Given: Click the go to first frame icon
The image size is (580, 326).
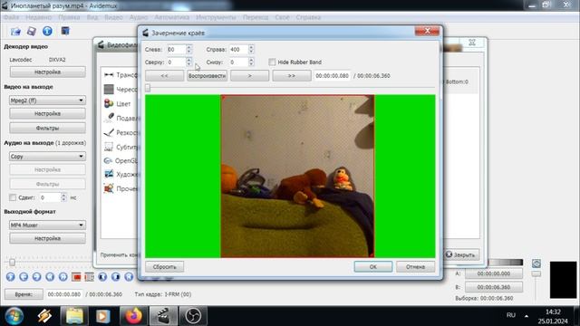Looking at the screenshot, I should coord(129,276).
